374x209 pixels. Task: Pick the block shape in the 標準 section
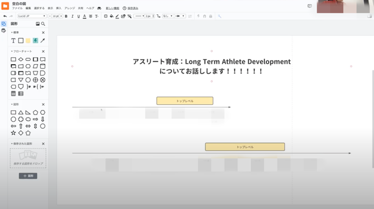21,40
